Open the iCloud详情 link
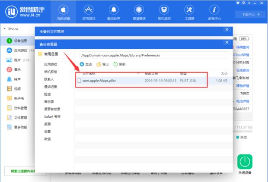The image size is (268, 182). pyautogui.click(x=241, y=55)
